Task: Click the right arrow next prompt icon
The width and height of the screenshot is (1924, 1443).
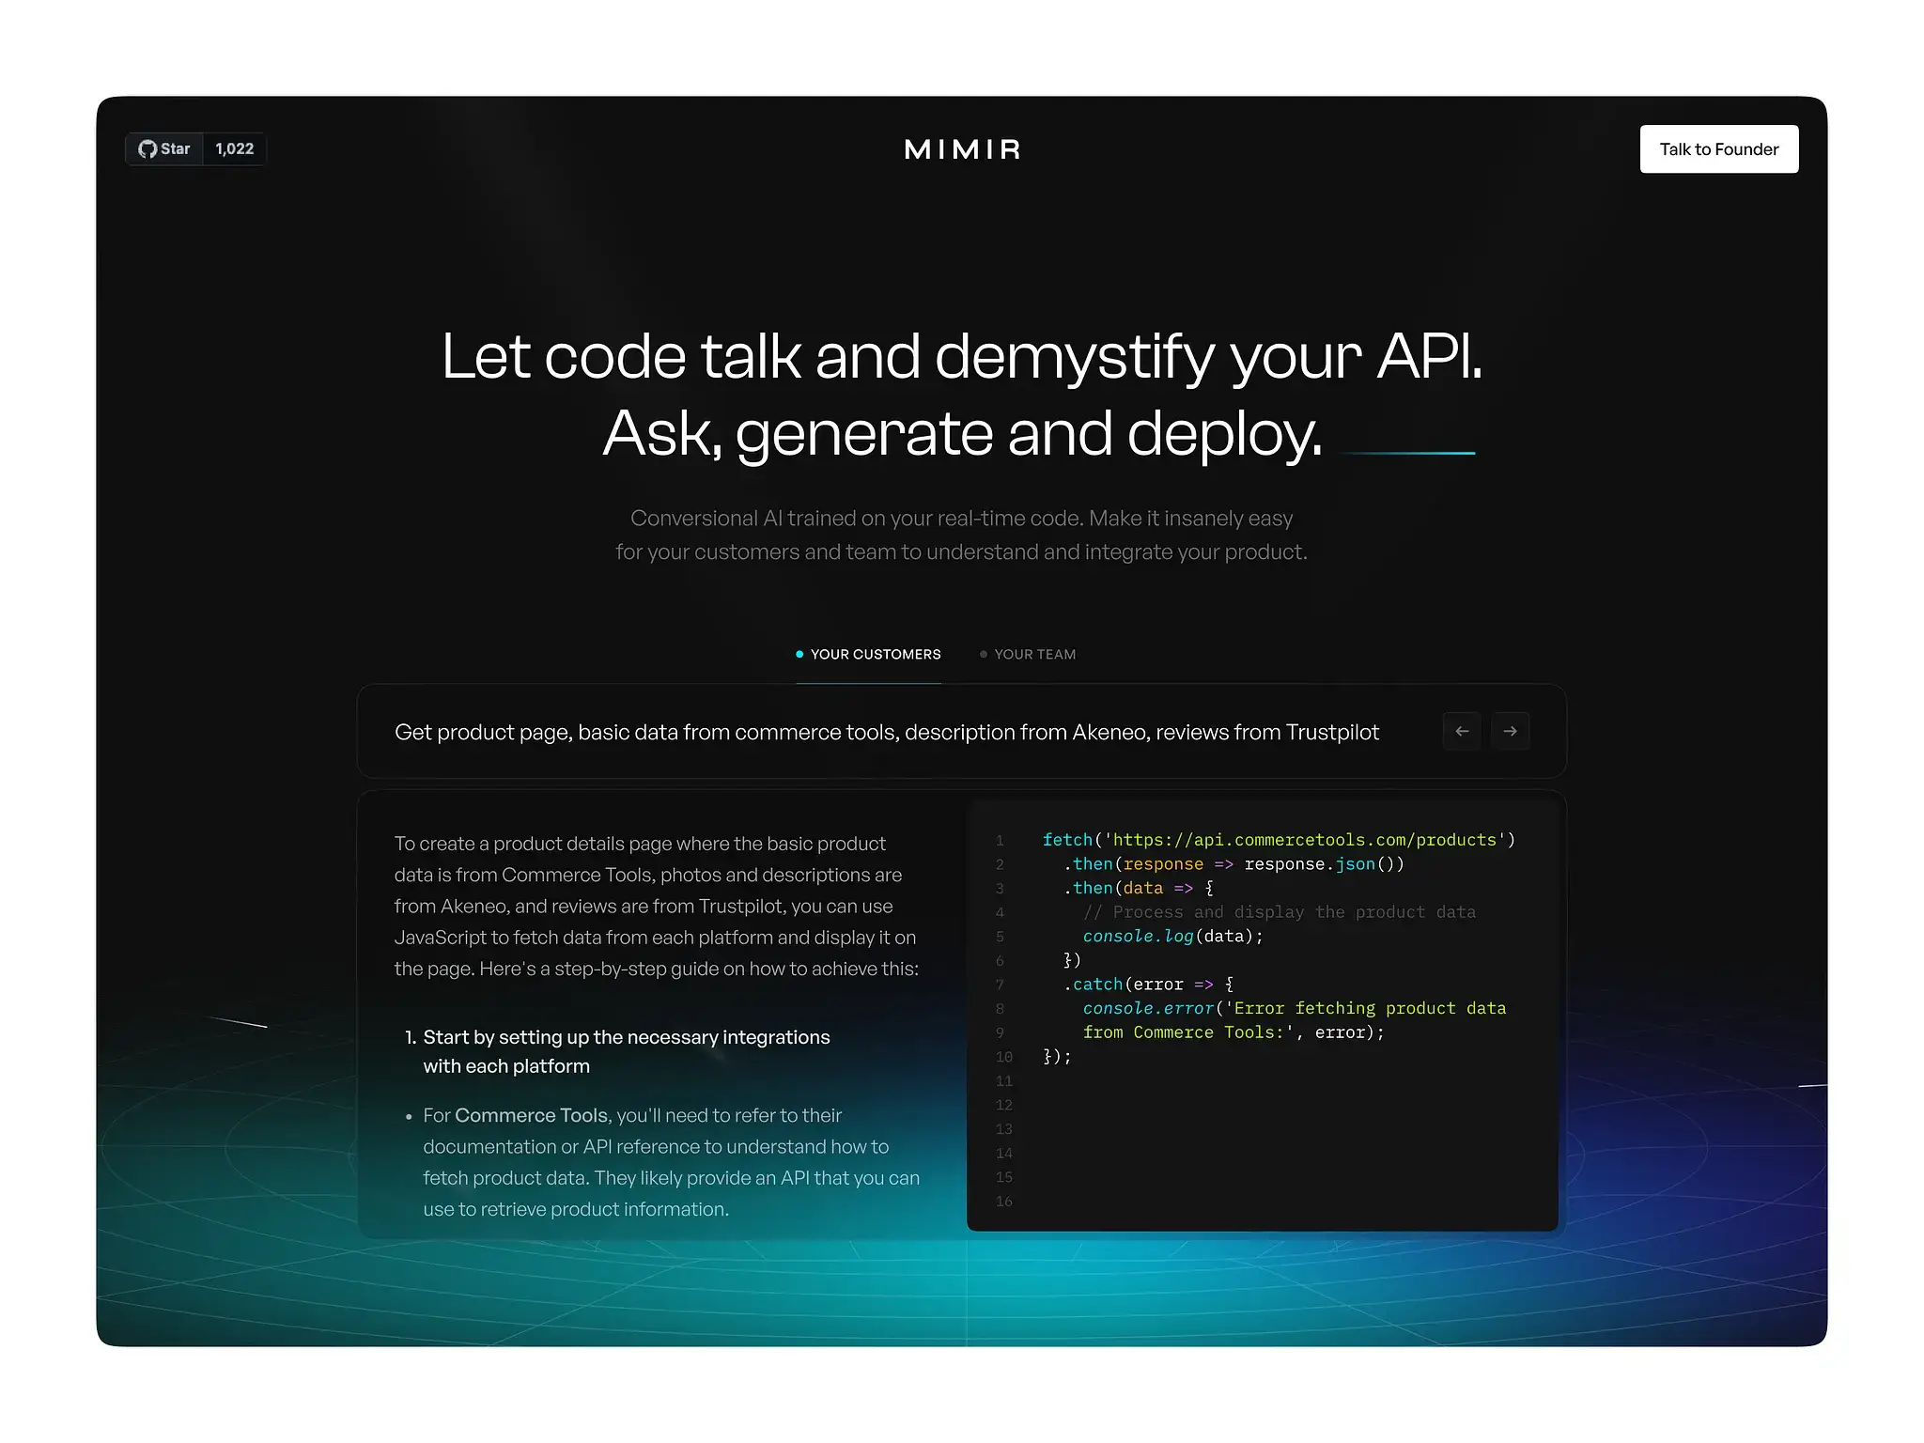Action: click(x=1510, y=731)
